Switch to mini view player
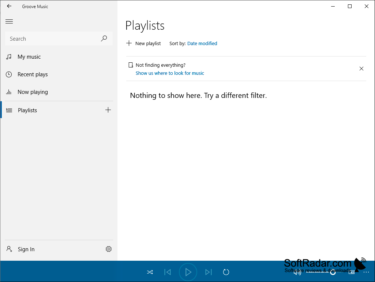This screenshot has width=375, height=282. tap(352, 272)
